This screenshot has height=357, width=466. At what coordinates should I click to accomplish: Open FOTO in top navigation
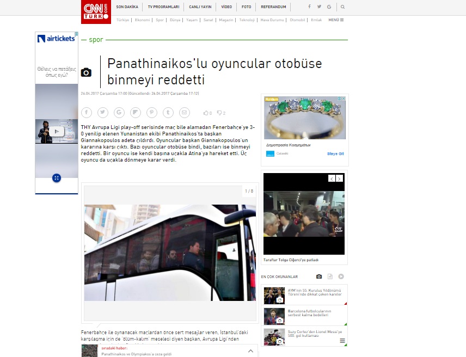pyautogui.click(x=247, y=7)
